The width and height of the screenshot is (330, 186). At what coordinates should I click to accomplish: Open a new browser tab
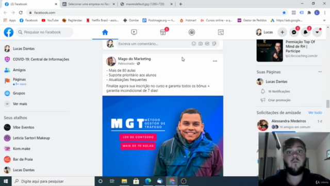(x=180, y=4)
